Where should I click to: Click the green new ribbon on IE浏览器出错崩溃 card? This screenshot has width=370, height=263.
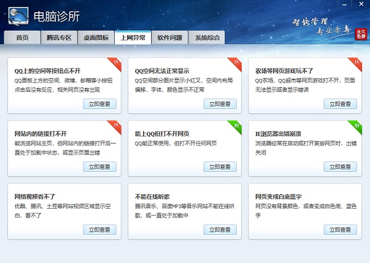coord(356,126)
